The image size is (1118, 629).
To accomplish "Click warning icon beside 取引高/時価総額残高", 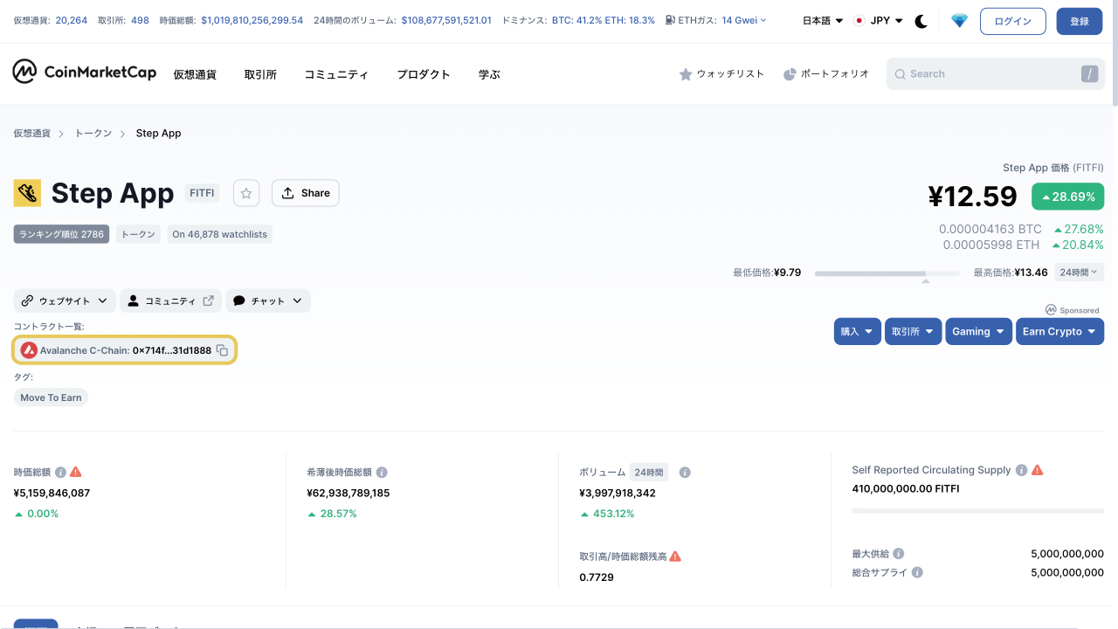I will (675, 556).
